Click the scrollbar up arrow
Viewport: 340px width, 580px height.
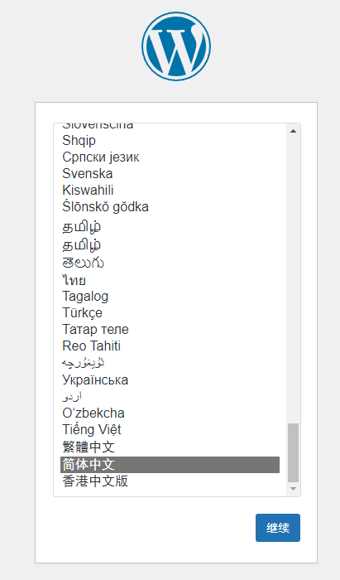[293, 131]
